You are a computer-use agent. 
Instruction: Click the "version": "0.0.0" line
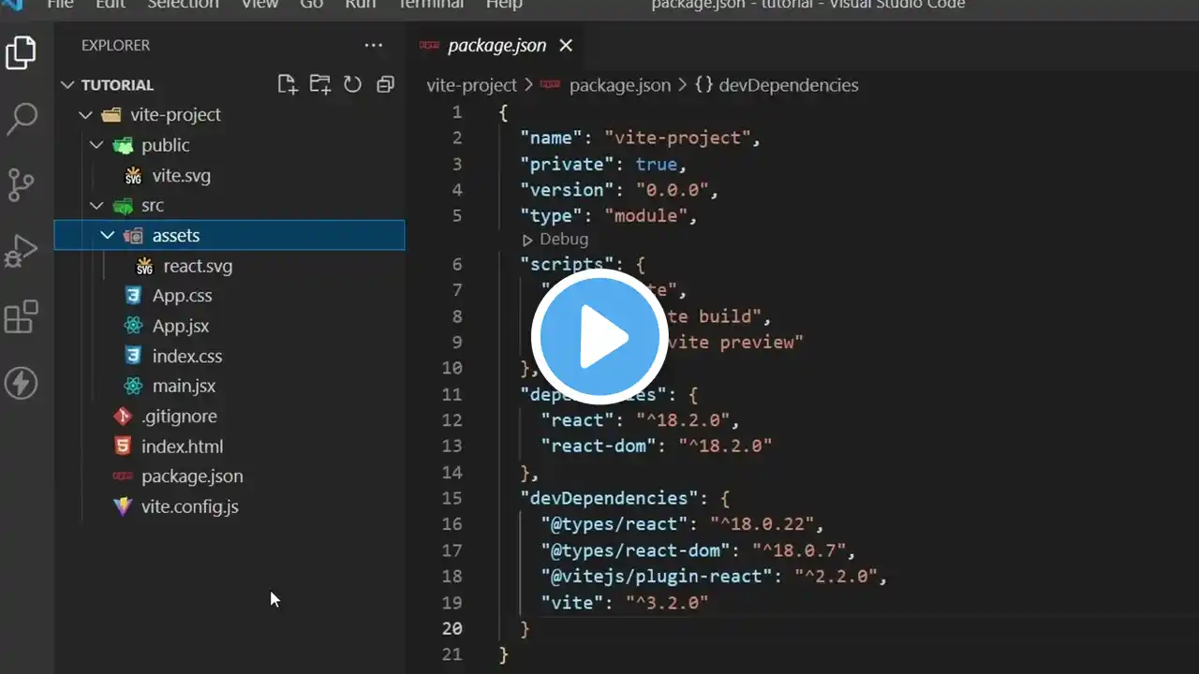[620, 190]
